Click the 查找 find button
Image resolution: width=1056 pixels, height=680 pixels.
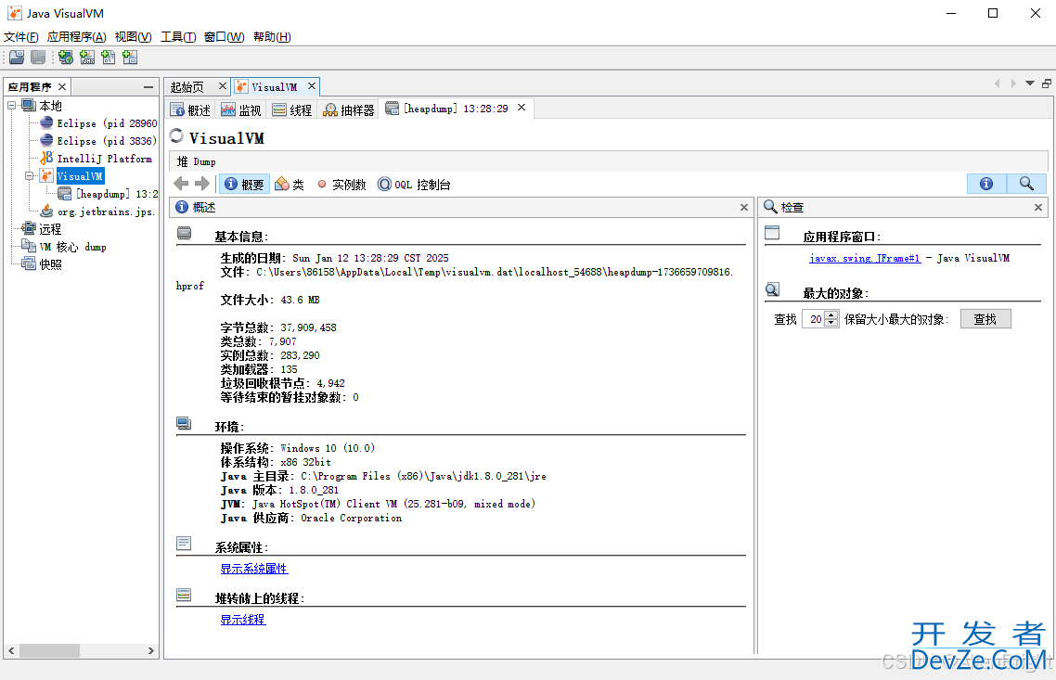point(985,319)
